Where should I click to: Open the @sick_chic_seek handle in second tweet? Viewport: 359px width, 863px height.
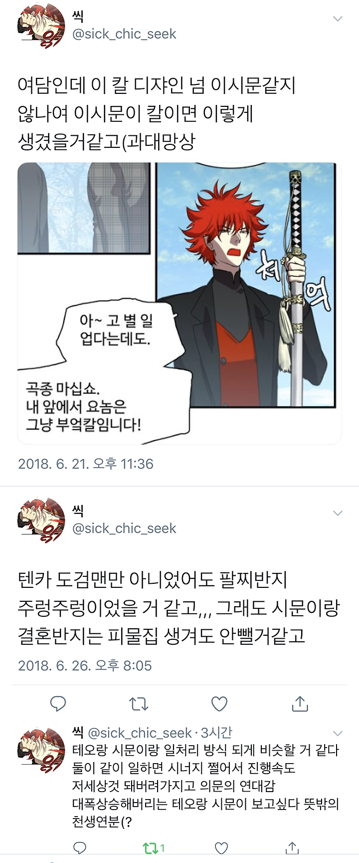[x=124, y=528]
